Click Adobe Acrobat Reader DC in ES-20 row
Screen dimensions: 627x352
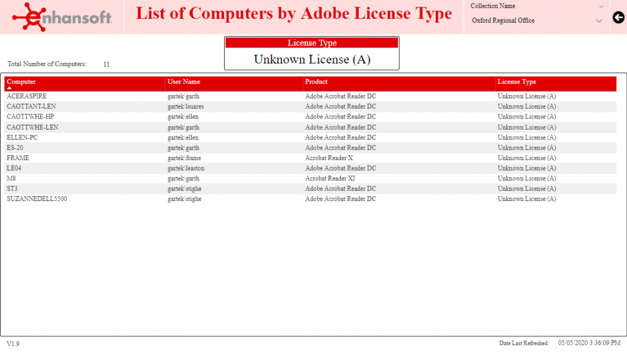(340, 148)
